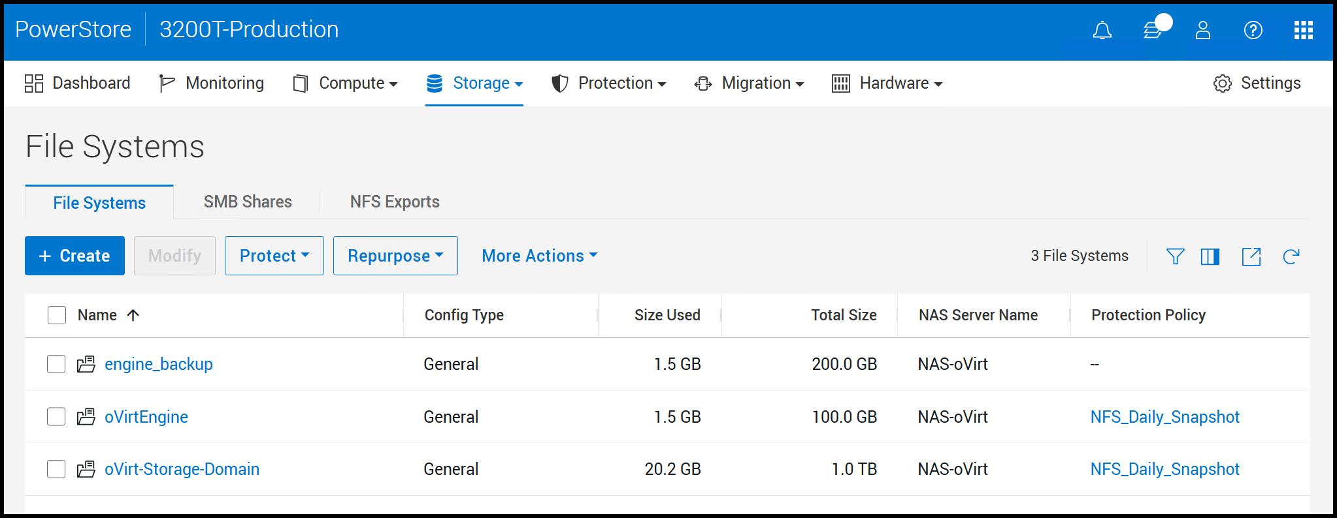This screenshot has width=1337, height=518.
Task: Click the help question mark icon
Action: pyautogui.click(x=1253, y=30)
